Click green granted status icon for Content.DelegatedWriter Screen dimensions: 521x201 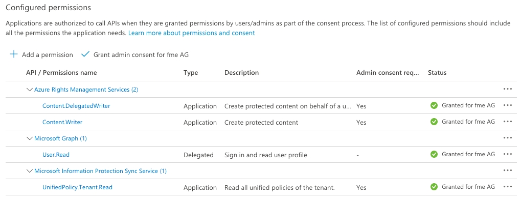(x=434, y=105)
